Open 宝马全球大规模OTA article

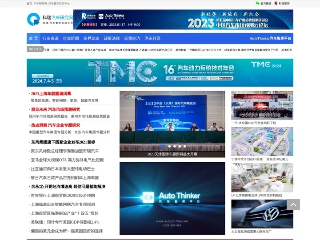68,160
